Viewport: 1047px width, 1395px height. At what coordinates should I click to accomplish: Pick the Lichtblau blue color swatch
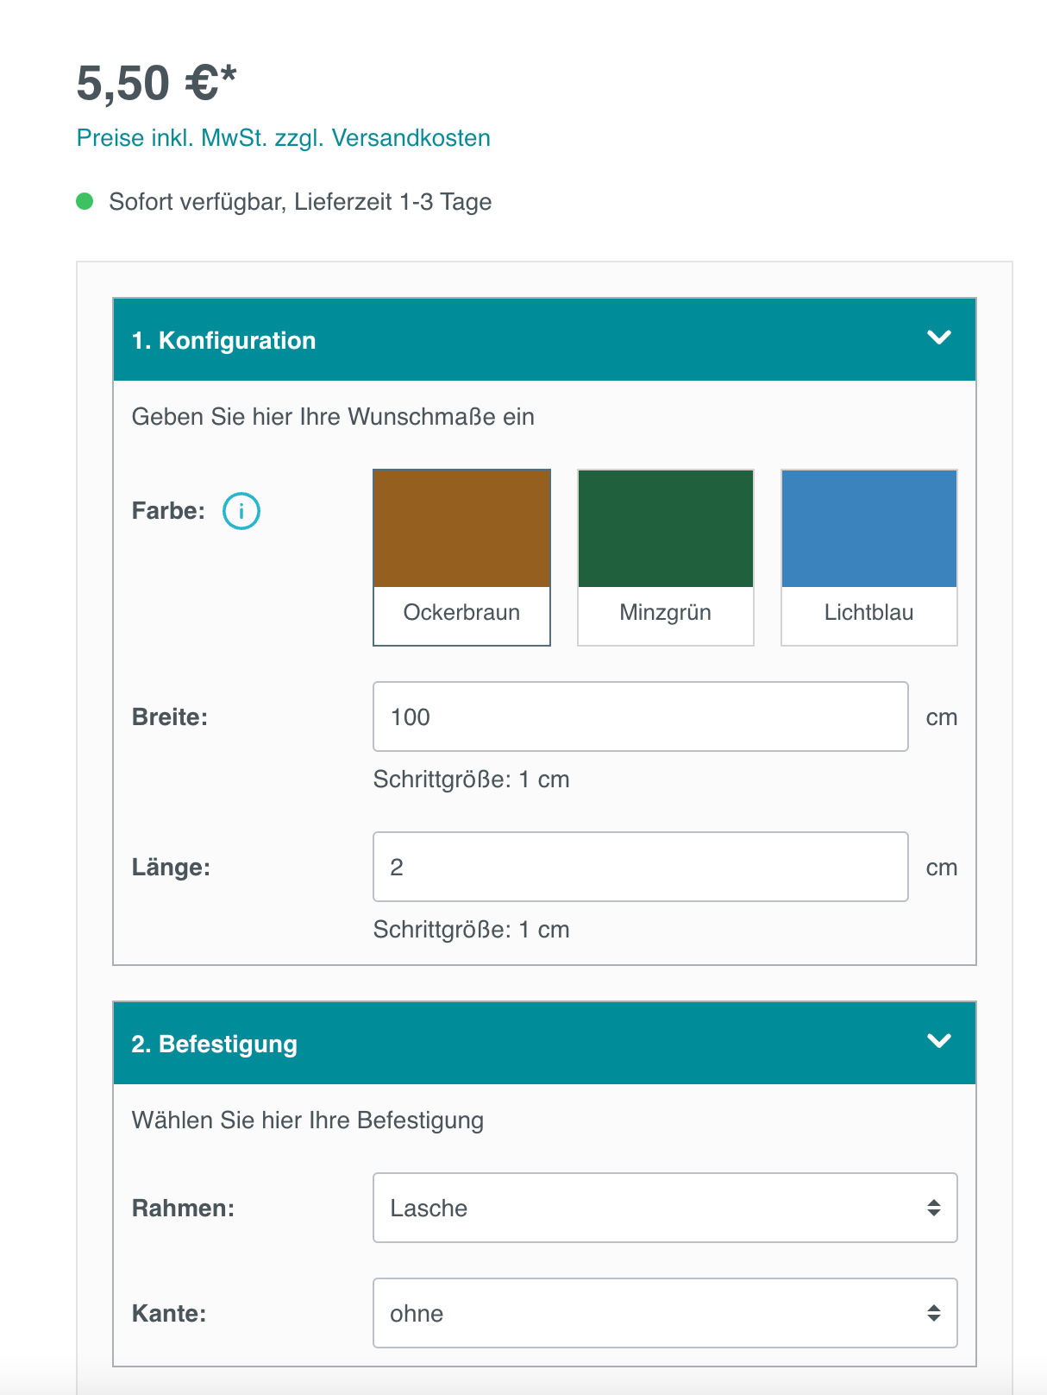coord(868,528)
